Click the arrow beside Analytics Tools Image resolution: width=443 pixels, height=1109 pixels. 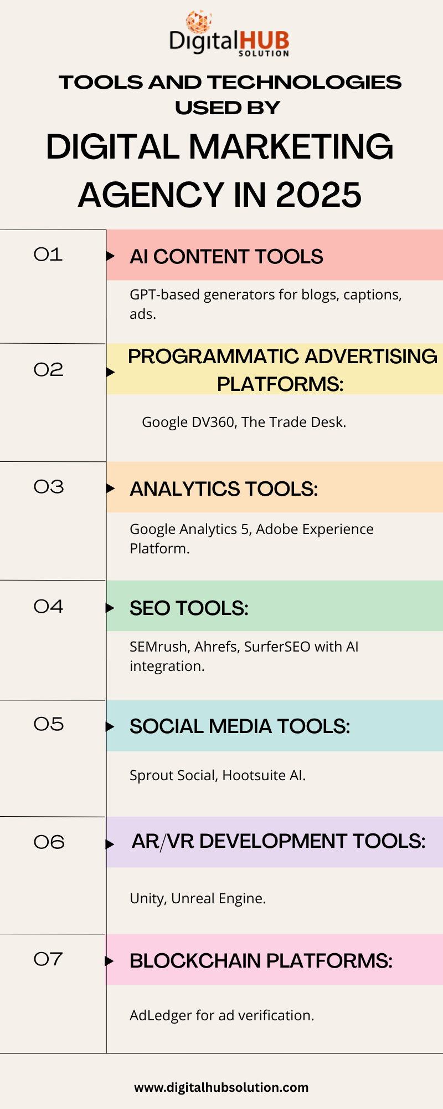click(110, 489)
